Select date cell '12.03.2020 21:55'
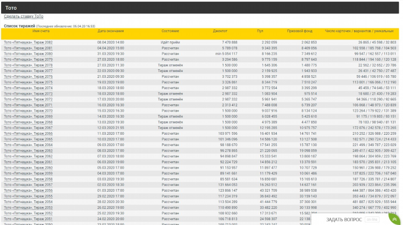This screenshot has width=403, height=225. click(111, 128)
